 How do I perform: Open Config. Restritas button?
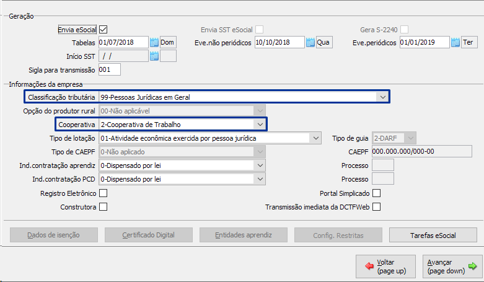[x=338, y=235]
